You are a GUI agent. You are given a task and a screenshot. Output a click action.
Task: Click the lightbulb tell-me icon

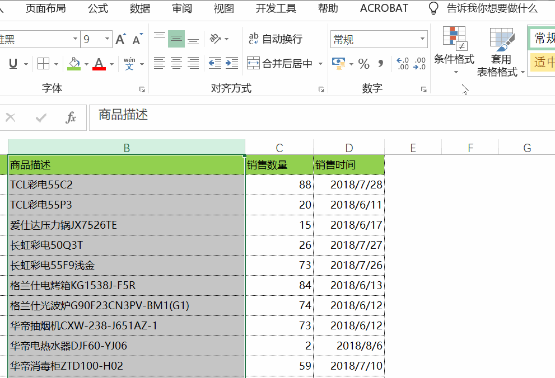tap(433, 8)
